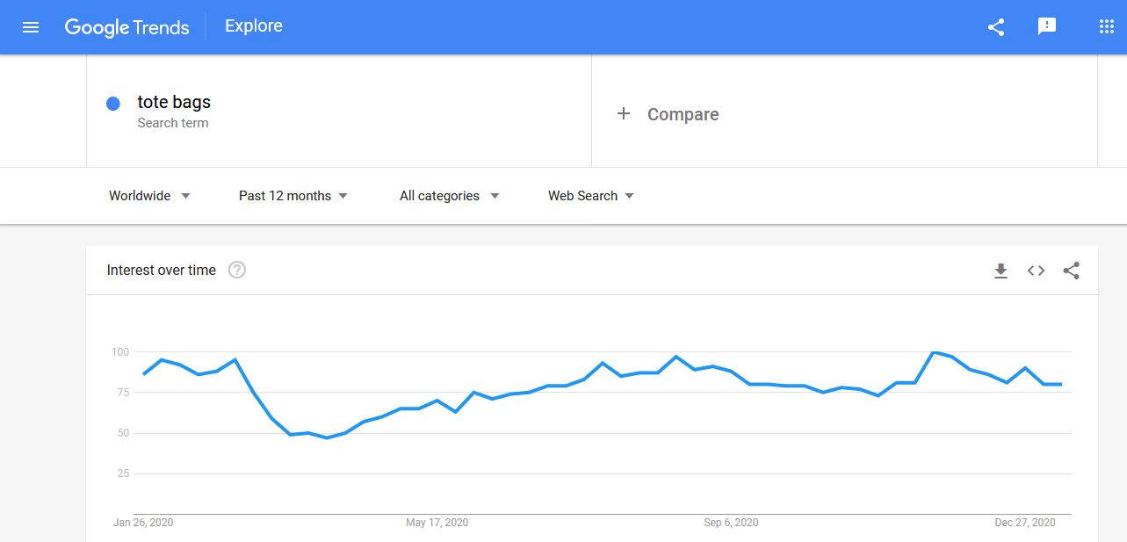Screen dimensions: 1127x542
Task: Click the chart peak near December
Action: pyautogui.click(x=933, y=352)
